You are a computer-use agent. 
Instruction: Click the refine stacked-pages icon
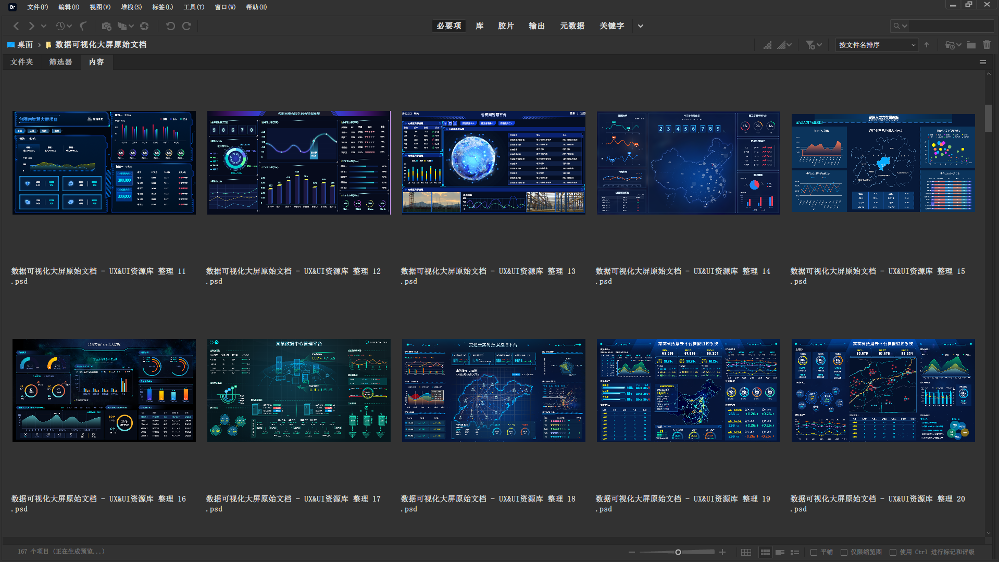122,26
